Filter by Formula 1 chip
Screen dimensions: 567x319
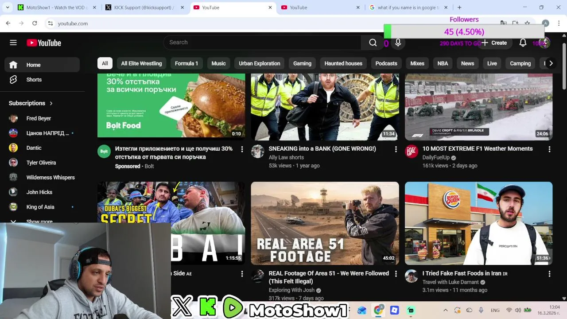tap(186, 63)
